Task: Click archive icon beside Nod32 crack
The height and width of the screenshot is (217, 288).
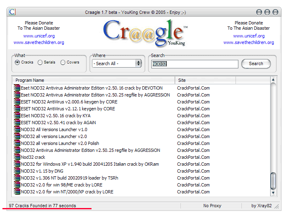Action: (17, 157)
